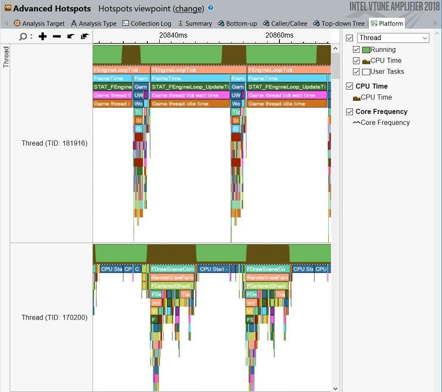Uncheck the Running legend checkbox
This screenshot has height=392, width=442.
(356, 50)
